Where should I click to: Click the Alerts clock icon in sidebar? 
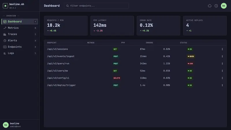[x=5, y=40]
